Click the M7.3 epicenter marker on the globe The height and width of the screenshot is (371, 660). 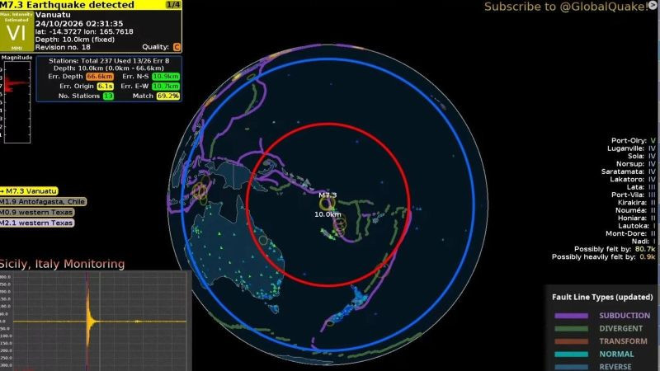(x=326, y=204)
